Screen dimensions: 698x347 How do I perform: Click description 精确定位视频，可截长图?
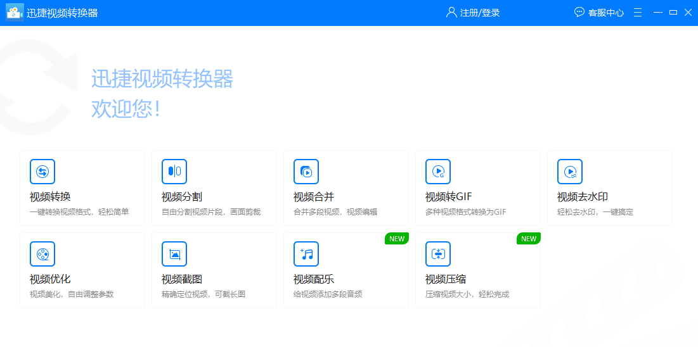[x=204, y=294]
